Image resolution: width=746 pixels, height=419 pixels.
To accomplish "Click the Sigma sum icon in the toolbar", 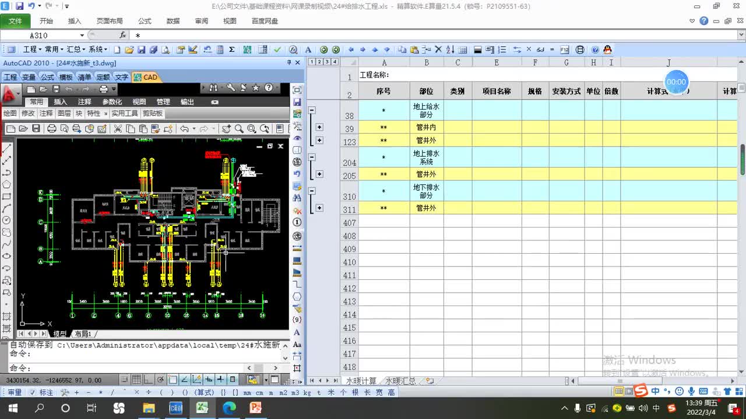I will (231, 49).
